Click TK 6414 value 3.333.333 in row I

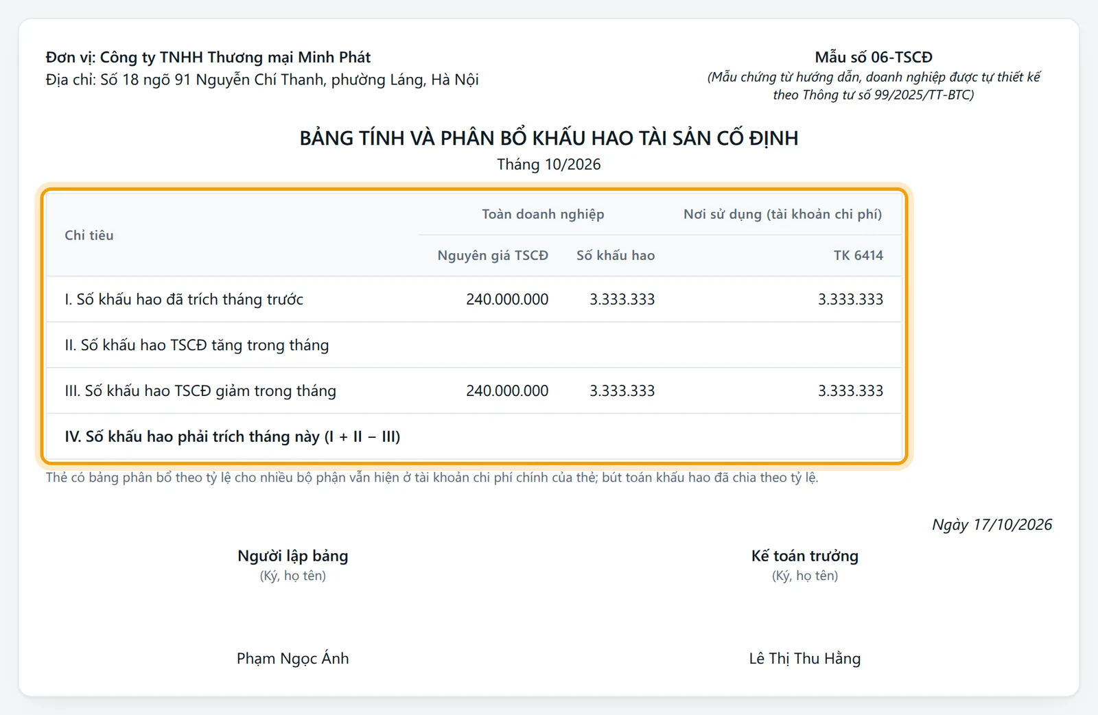851,299
